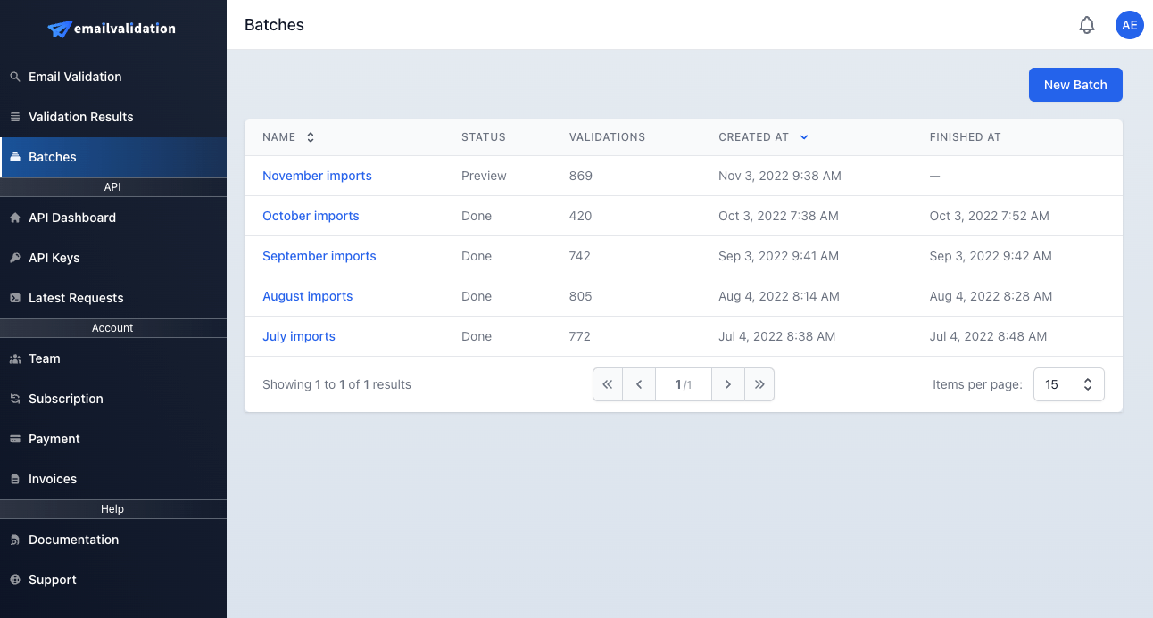The height and width of the screenshot is (618, 1153).
Task: Click the notification bell icon
Action: (x=1086, y=25)
